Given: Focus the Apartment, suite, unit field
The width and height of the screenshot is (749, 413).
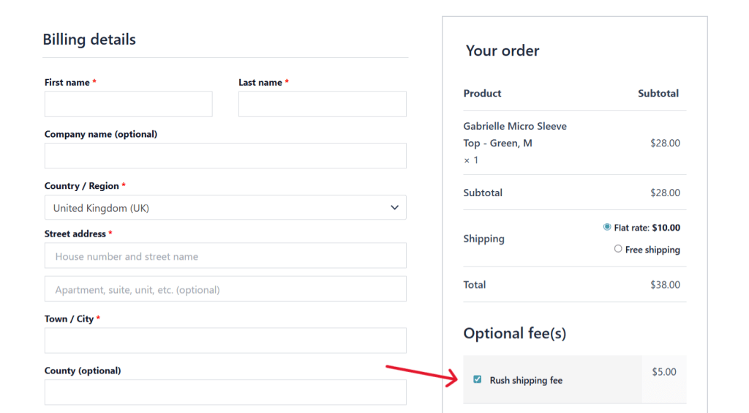Looking at the screenshot, I should [x=225, y=289].
